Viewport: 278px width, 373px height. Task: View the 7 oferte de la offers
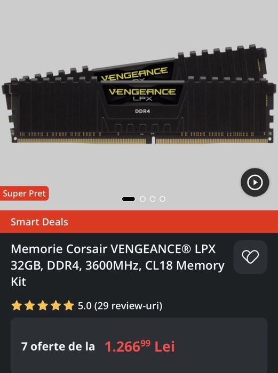(58, 346)
